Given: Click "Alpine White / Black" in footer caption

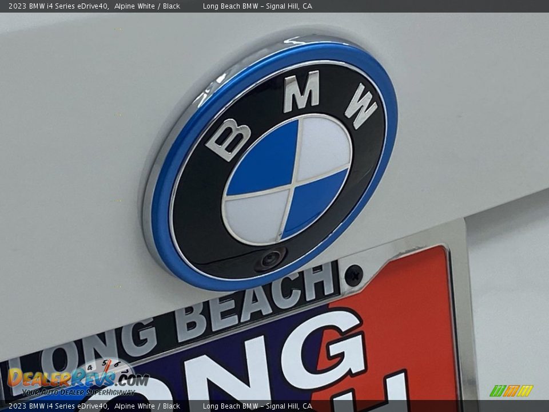Looking at the screenshot, I should pyautogui.click(x=147, y=406).
